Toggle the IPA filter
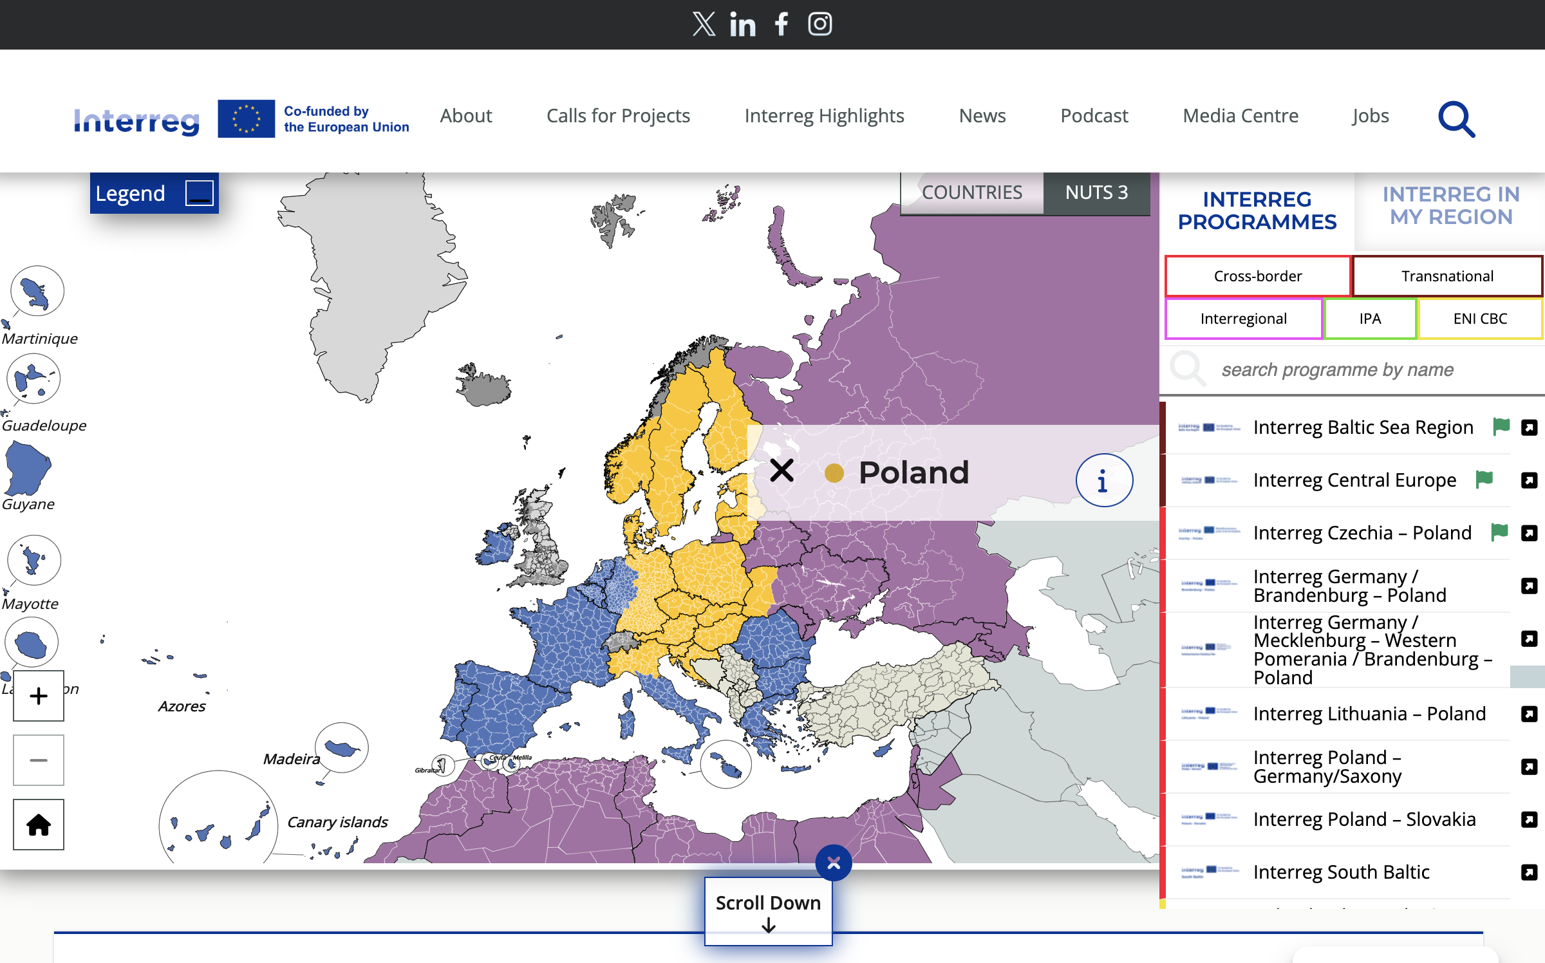The height and width of the screenshot is (963, 1545). [x=1371, y=319]
